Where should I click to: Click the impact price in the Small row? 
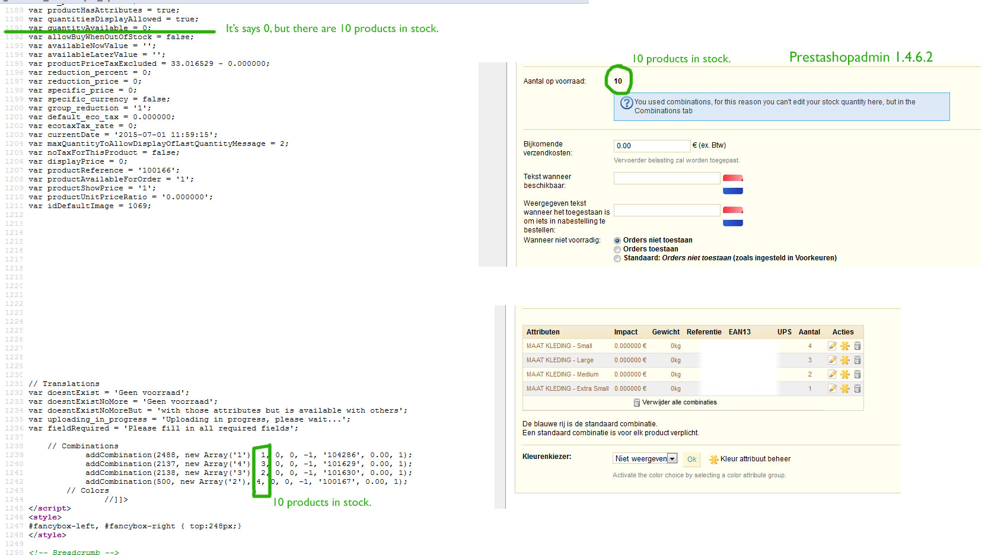(x=630, y=346)
